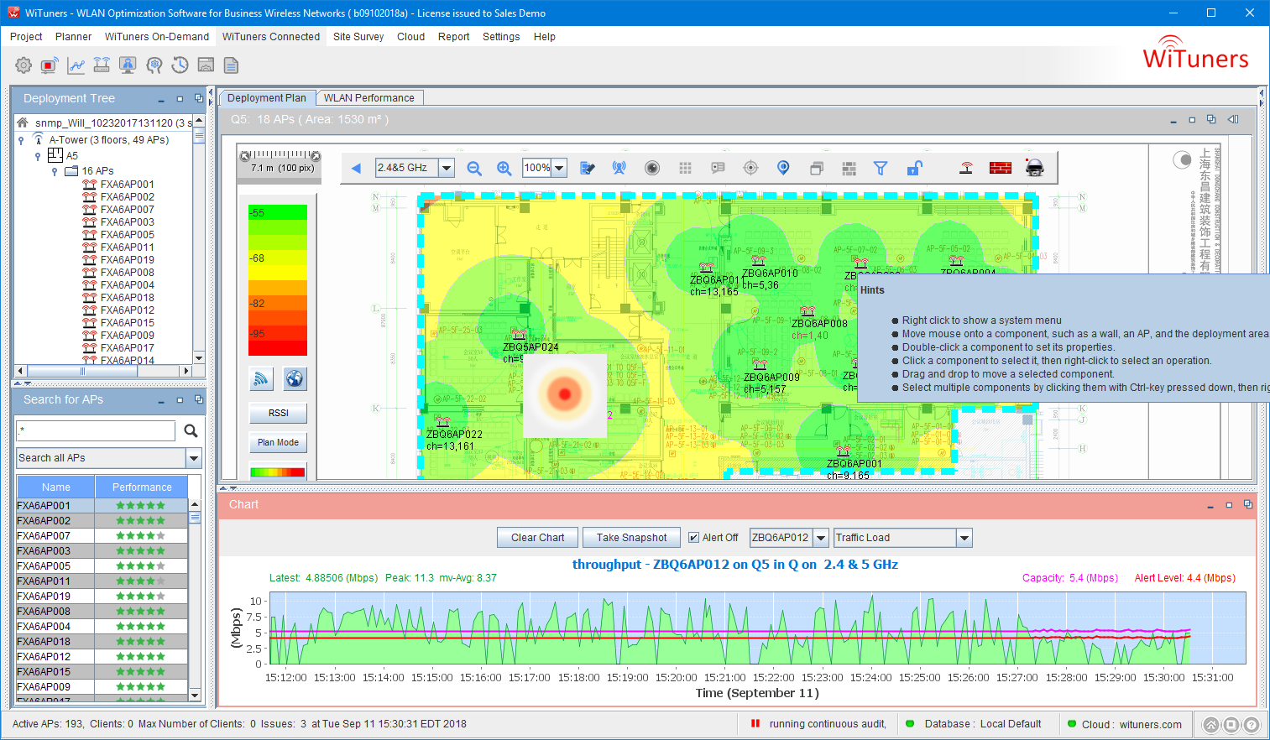The height and width of the screenshot is (740, 1270).
Task: Click the blue signal waves icon under legend
Action: coord(262,379)
